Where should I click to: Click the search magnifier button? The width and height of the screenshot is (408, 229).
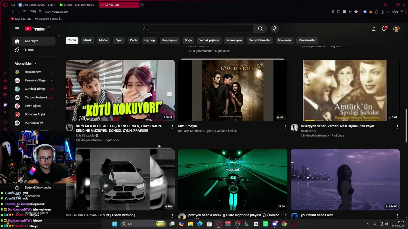[x=260, y=29]
